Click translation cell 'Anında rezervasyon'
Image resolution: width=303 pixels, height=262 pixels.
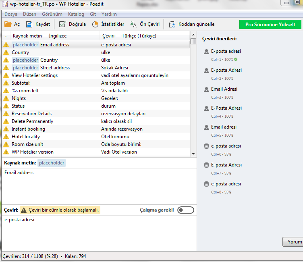tap(122, 129)
